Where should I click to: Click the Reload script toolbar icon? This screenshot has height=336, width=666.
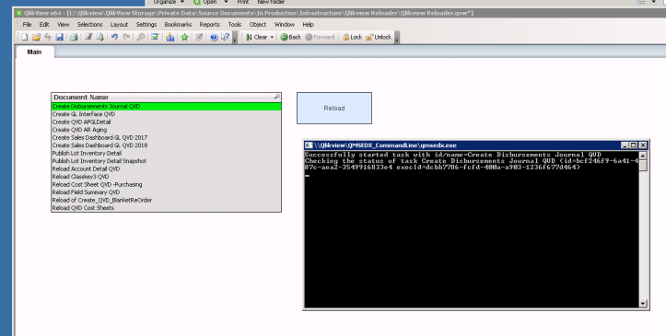click(x=100, y=38)
